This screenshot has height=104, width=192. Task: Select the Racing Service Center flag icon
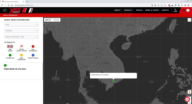click(x=21, y=46)
